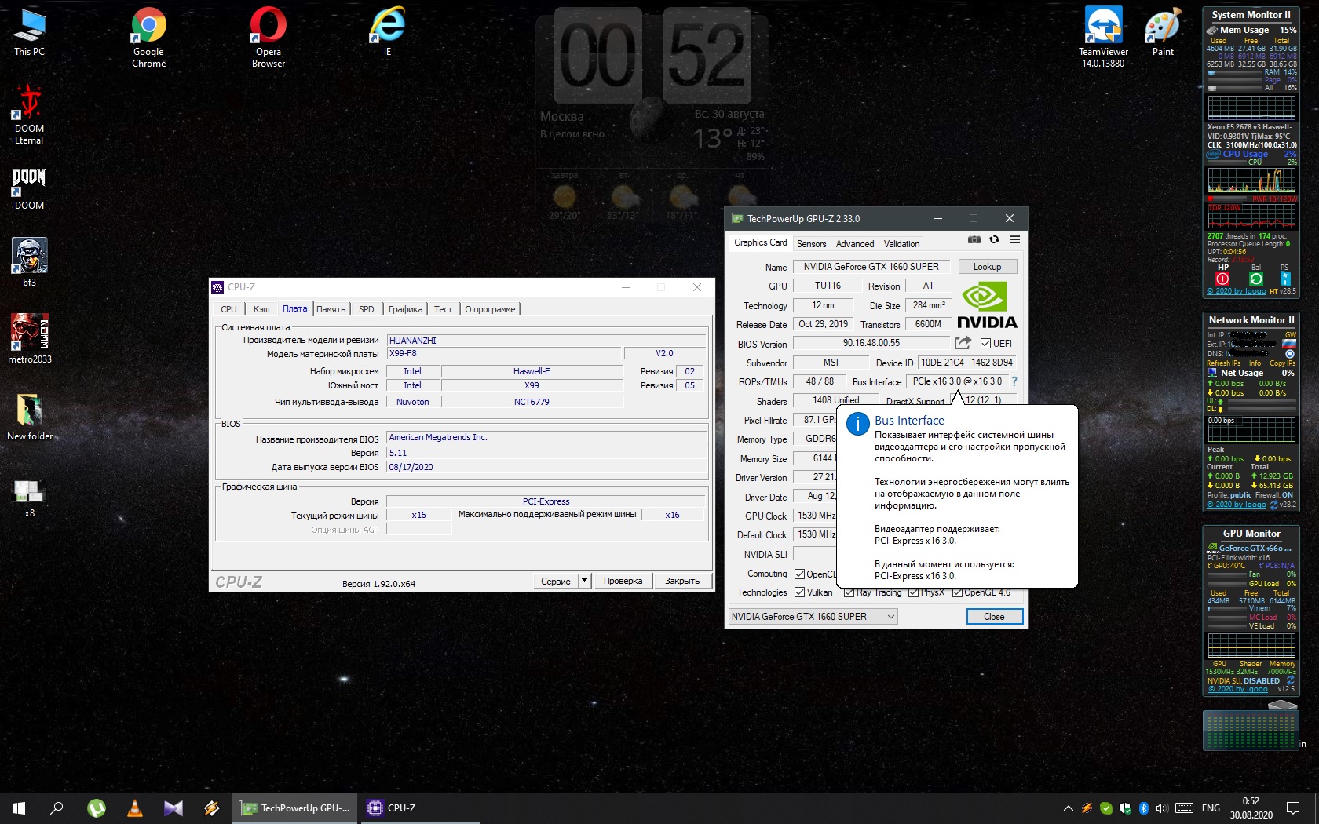
Task: Click the Copy IPs link in Network Monitor
Action: (1282, 363)
